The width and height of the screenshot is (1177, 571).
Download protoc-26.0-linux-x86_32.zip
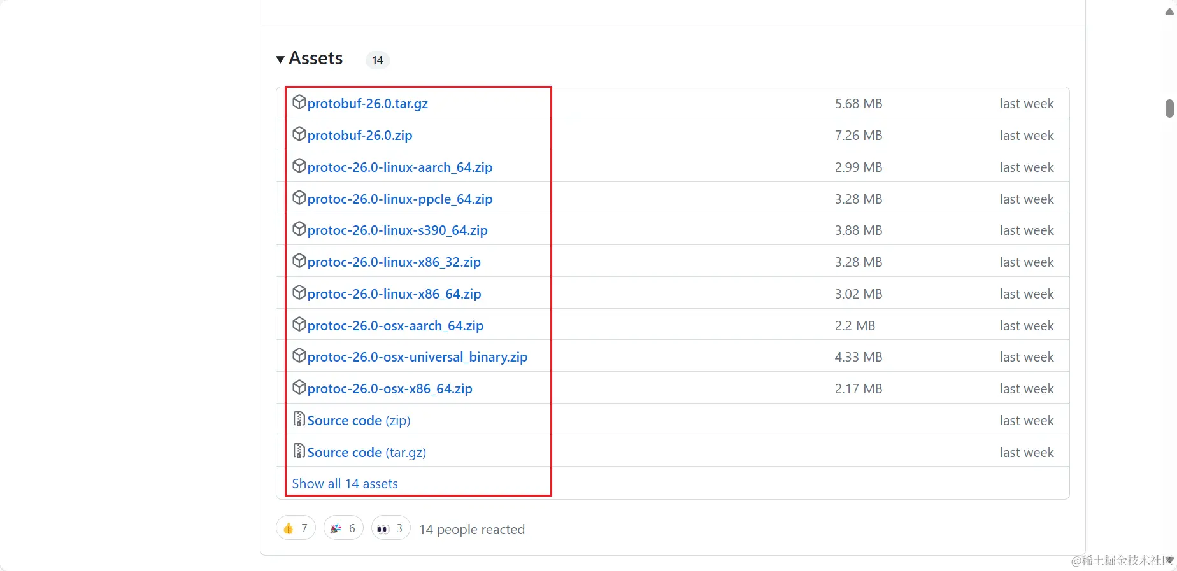(x=394, y=262)
